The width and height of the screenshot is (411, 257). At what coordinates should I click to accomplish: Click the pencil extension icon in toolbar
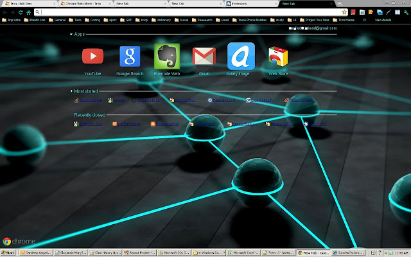[x=389, y=12]
